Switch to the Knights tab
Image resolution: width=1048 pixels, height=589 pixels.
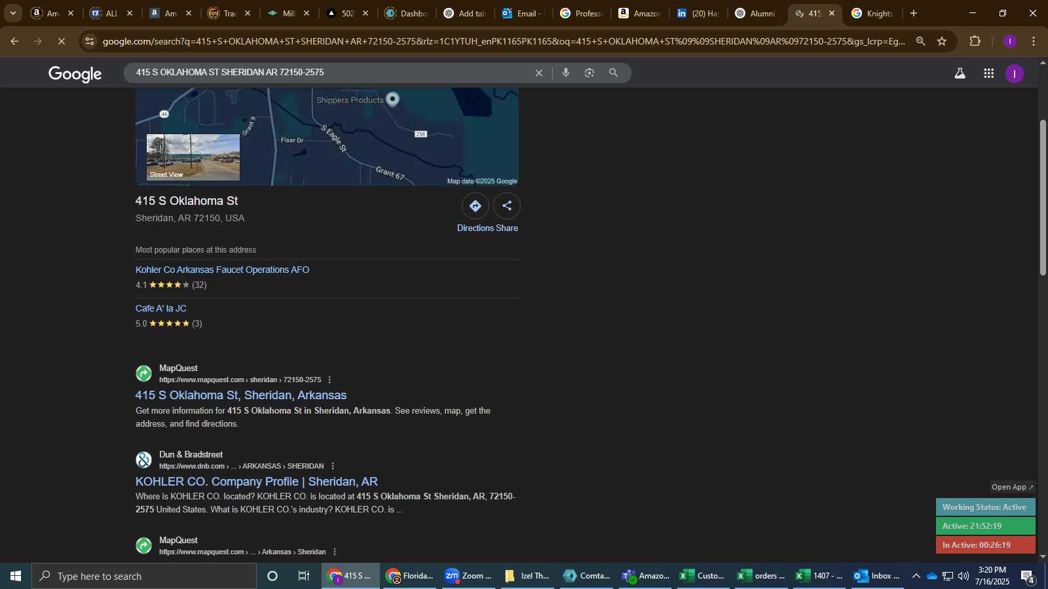click(873, 13)
